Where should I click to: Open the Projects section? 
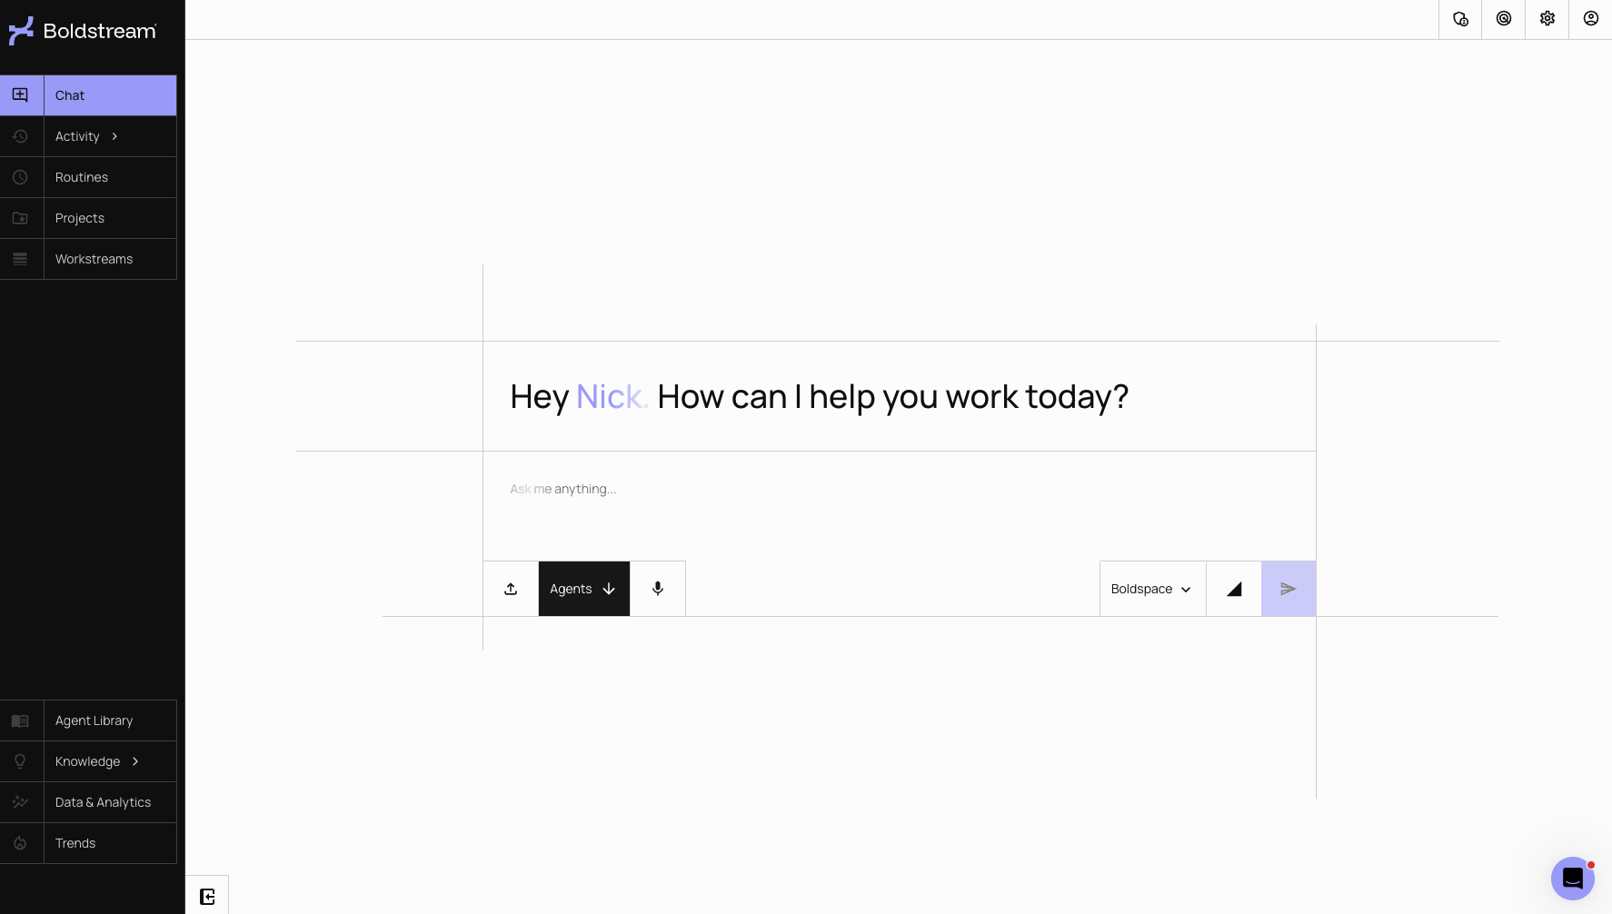coord(88,218)
